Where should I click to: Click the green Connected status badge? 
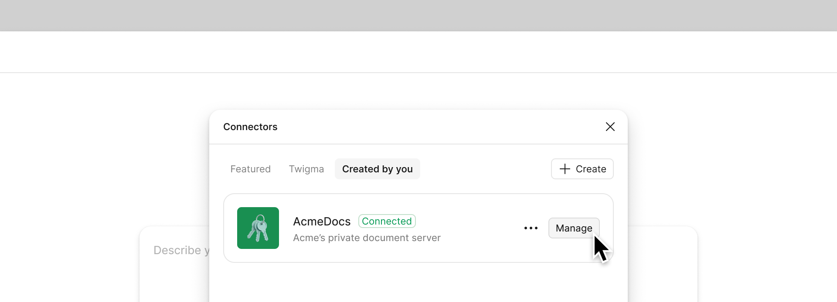pos(387,221)
